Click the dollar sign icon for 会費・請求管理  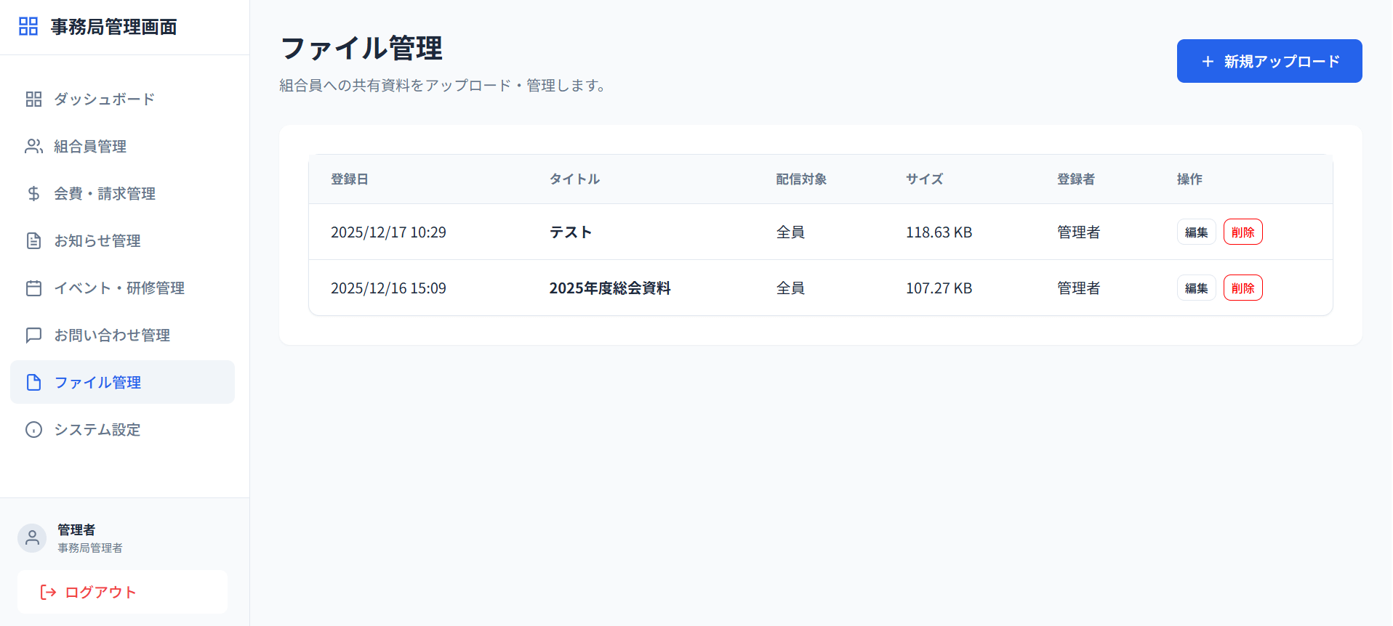(33, 194)
